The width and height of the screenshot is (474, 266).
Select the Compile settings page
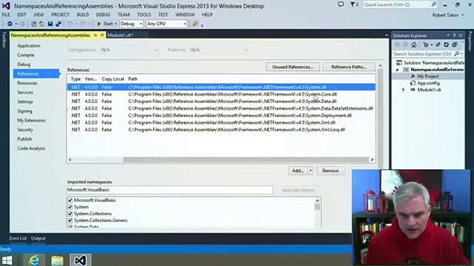[26, 55]
